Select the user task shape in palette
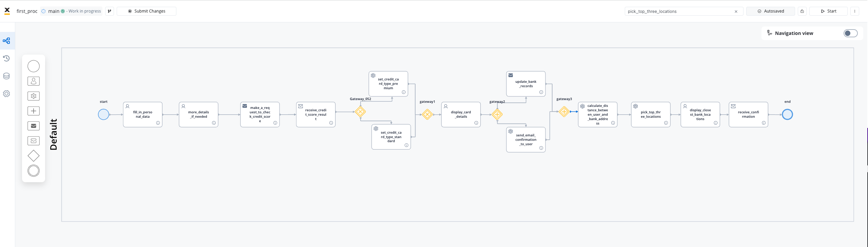868x247 pixels. tap(34, 81)
